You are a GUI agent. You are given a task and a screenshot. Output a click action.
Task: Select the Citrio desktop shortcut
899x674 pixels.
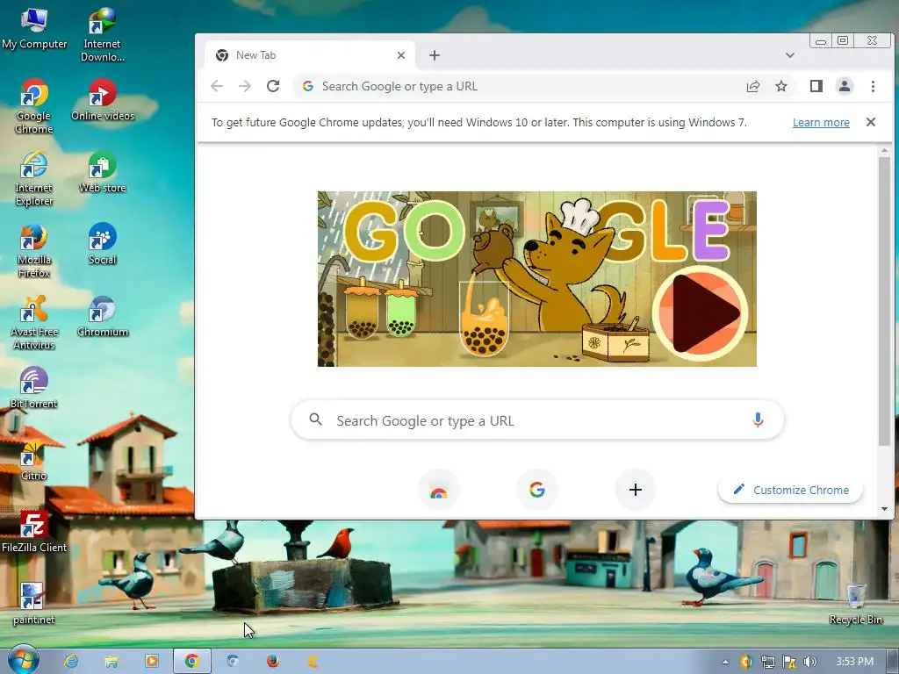point(33,460)
